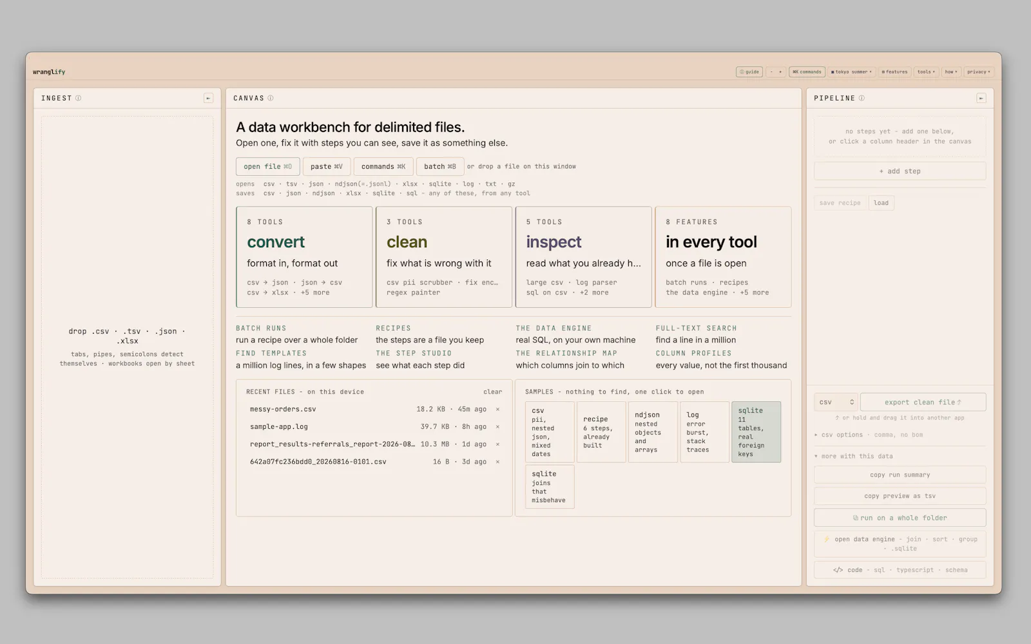Click copy run summary

[900, 475]
